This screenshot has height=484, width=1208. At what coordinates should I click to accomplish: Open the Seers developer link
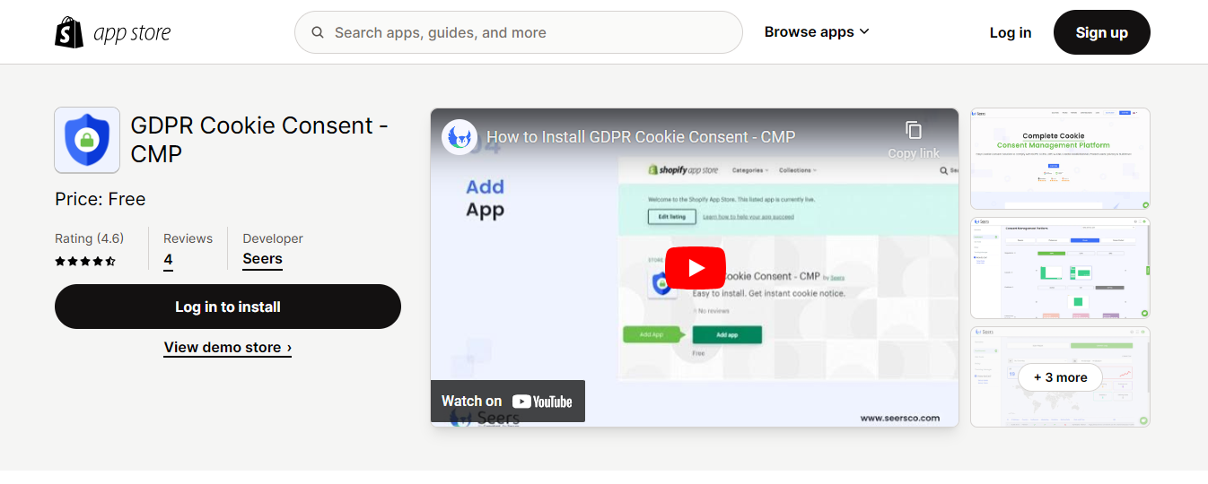click(x=262, y=259)
